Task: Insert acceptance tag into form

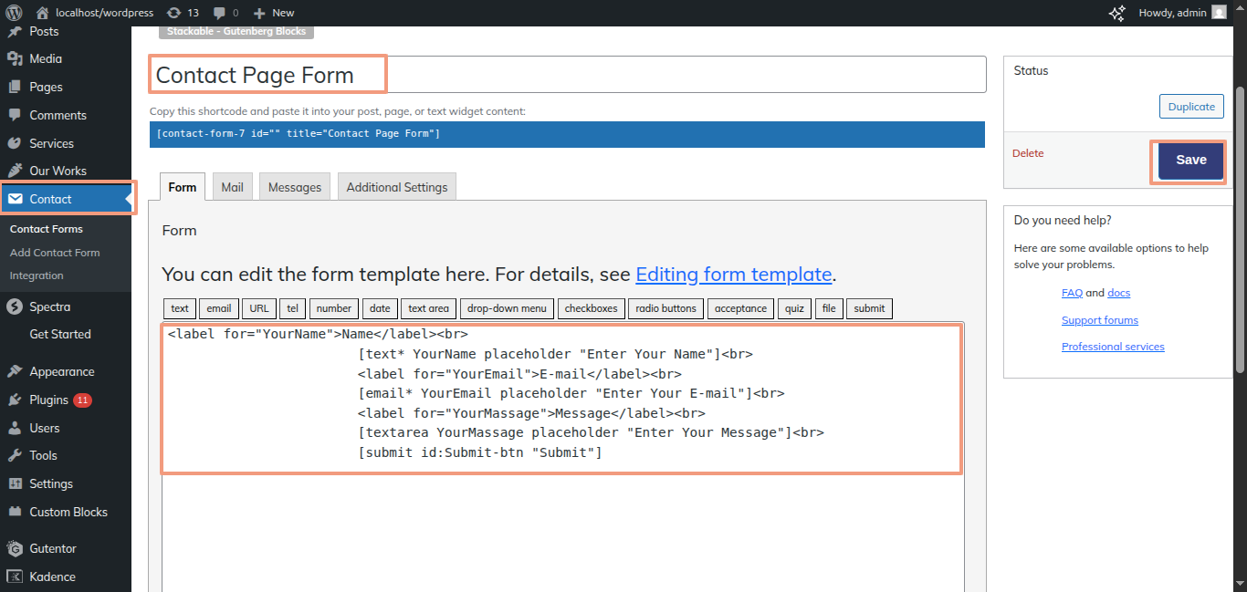Action: click(x=740, y=308)
